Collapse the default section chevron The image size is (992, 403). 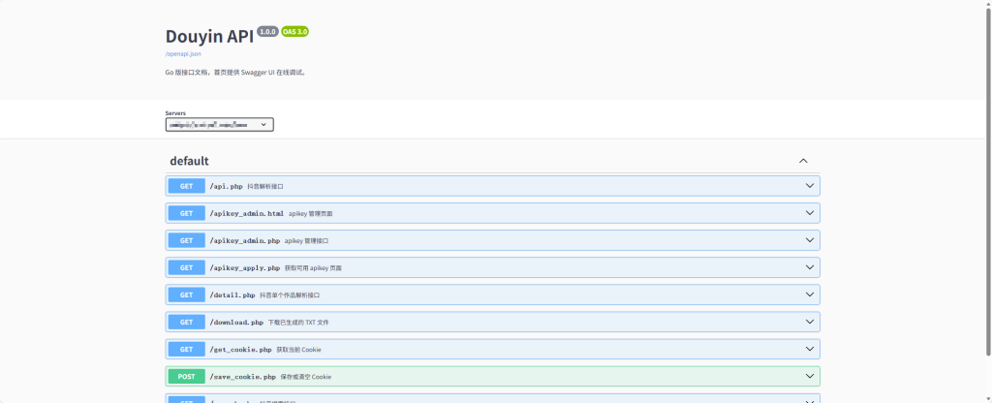point(803,161)
